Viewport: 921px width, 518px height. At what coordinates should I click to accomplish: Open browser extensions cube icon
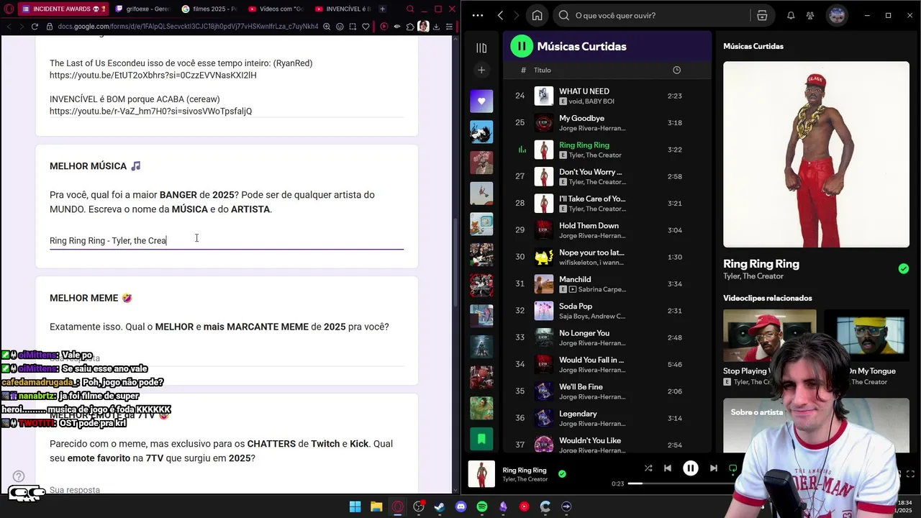[x=410, y=27]
